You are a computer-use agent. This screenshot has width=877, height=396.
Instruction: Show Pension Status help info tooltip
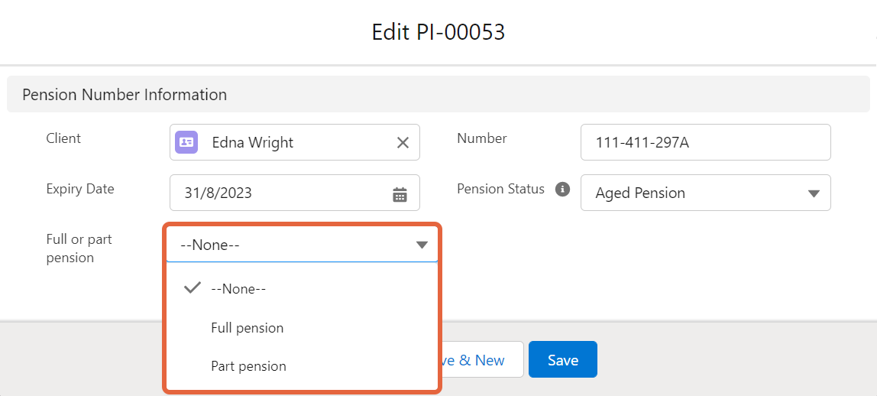(x=563, y=189)
